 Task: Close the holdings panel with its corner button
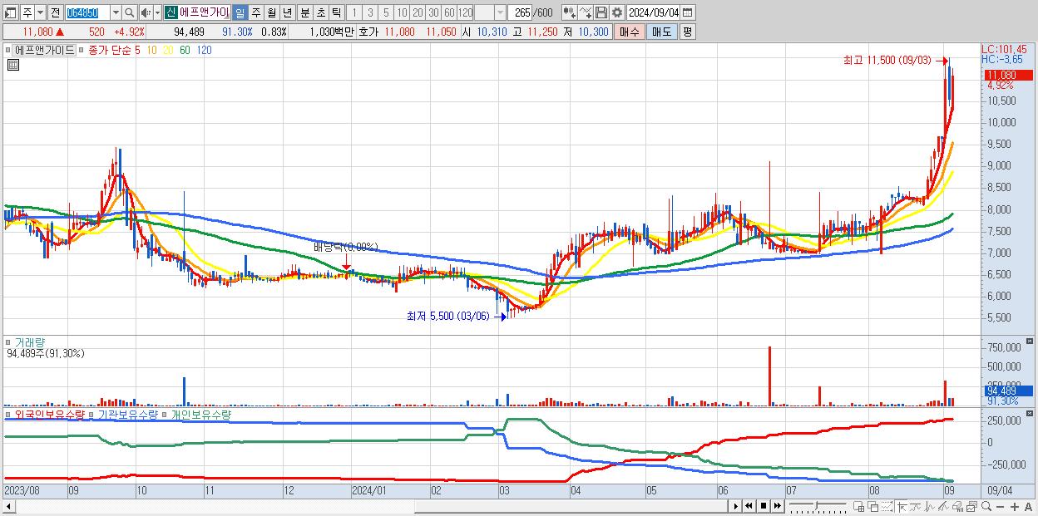pyautogui.click(x=1030, y=413)
